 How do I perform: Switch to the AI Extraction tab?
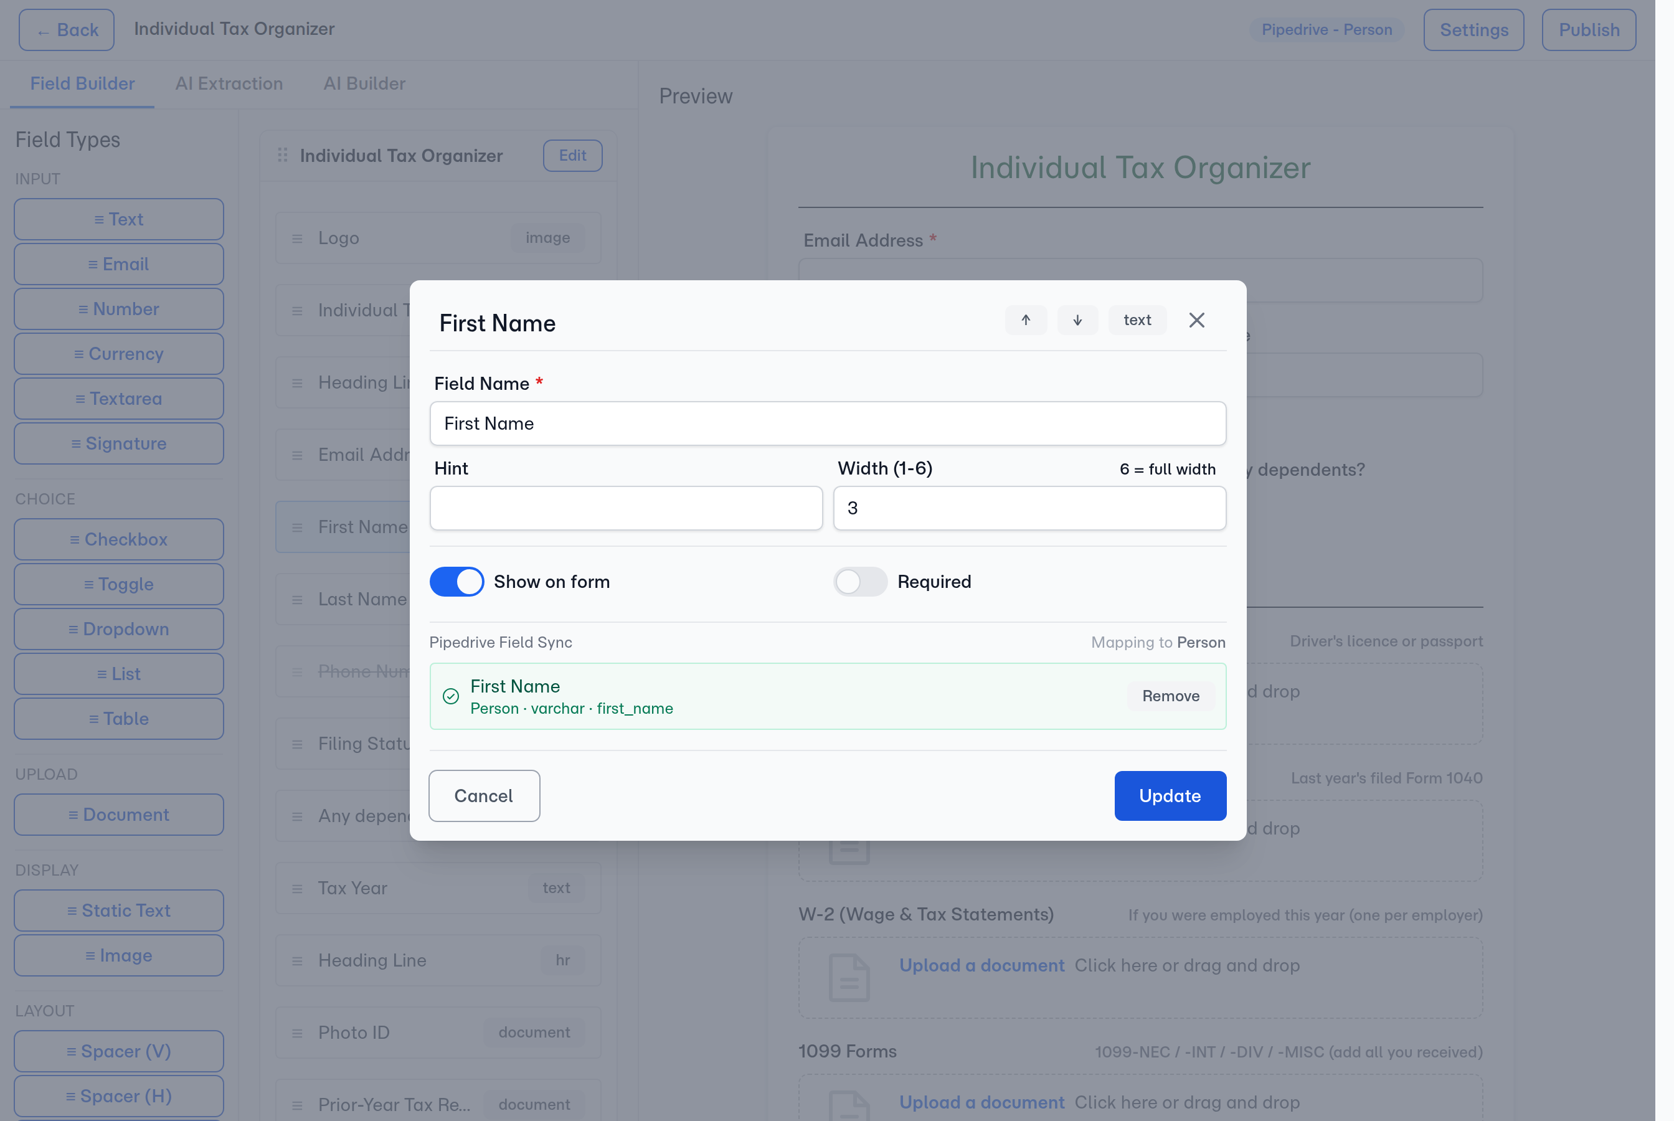[229, 83]
